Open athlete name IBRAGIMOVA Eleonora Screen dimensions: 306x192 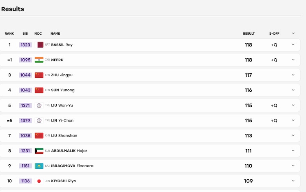click(x=72, y=166)
